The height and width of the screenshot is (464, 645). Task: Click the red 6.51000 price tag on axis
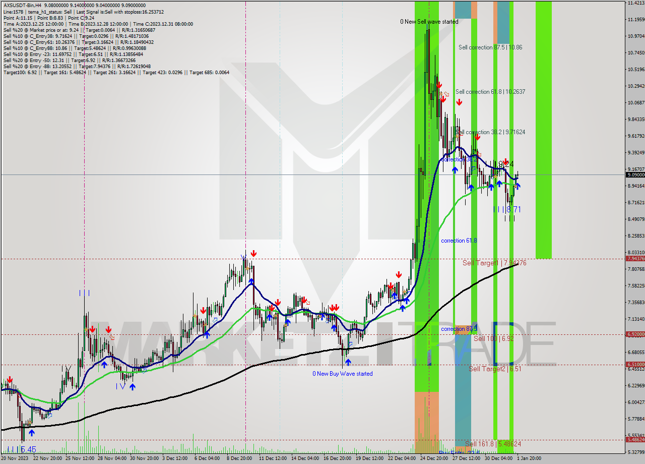635,365
